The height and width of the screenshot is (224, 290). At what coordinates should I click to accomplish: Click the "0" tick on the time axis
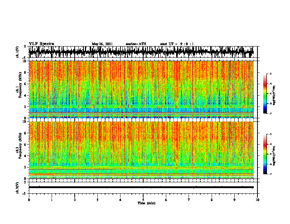pyautogui.click(x=29, y=200)
